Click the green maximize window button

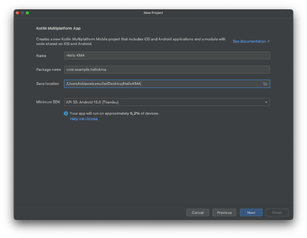point(27,13)
